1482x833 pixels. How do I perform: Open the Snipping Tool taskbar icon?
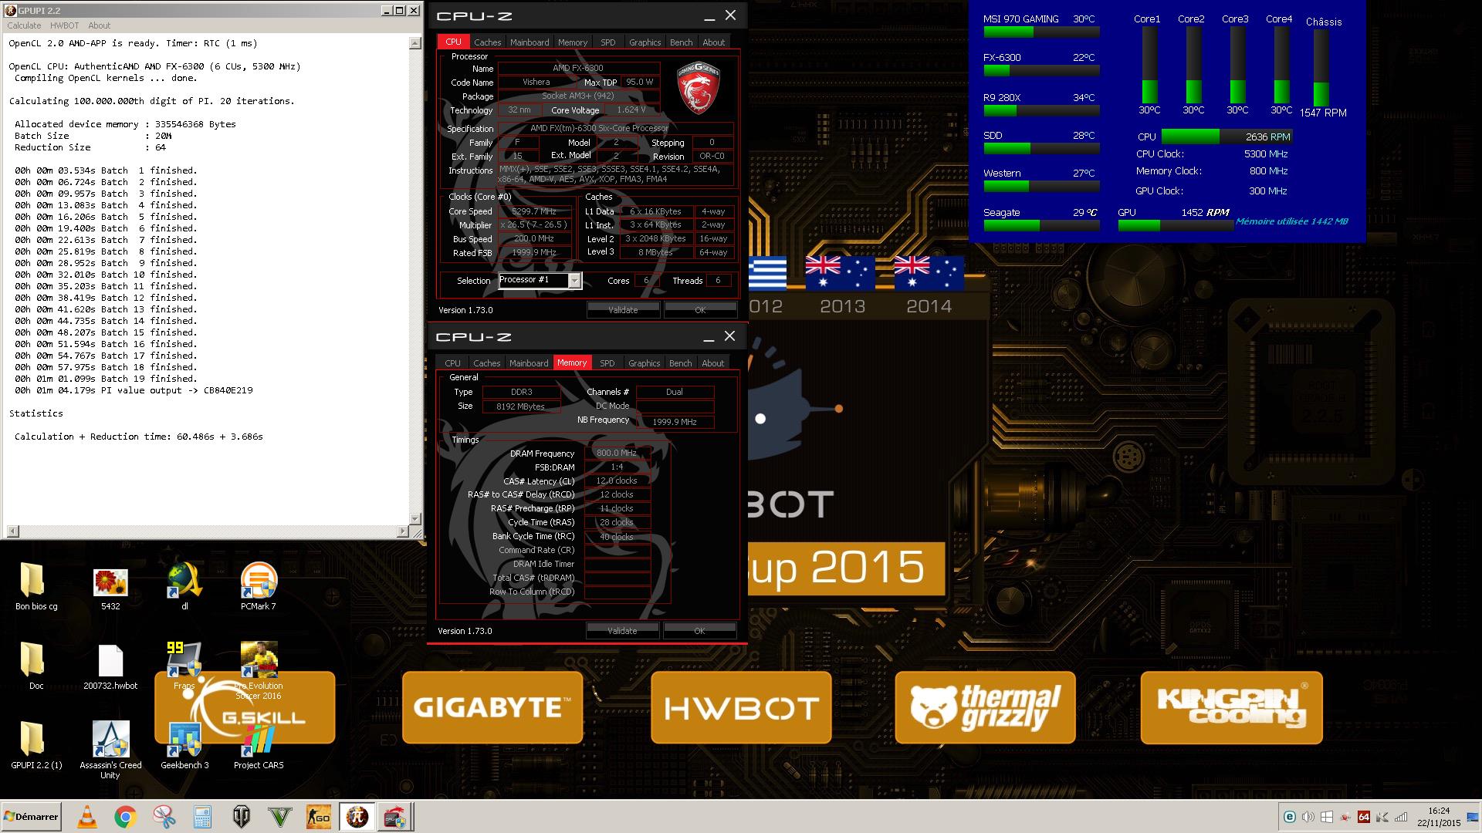(164, 817)
